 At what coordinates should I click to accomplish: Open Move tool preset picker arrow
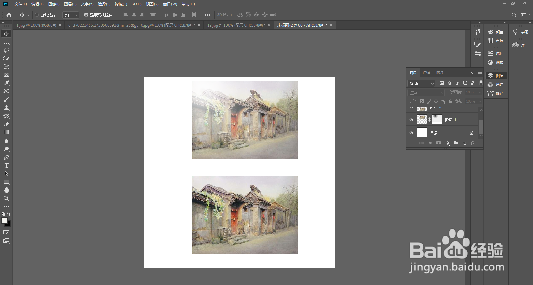[29, 15]
